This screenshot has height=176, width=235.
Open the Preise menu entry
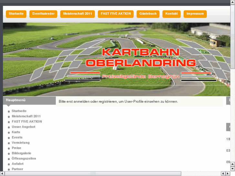(16, 148)
